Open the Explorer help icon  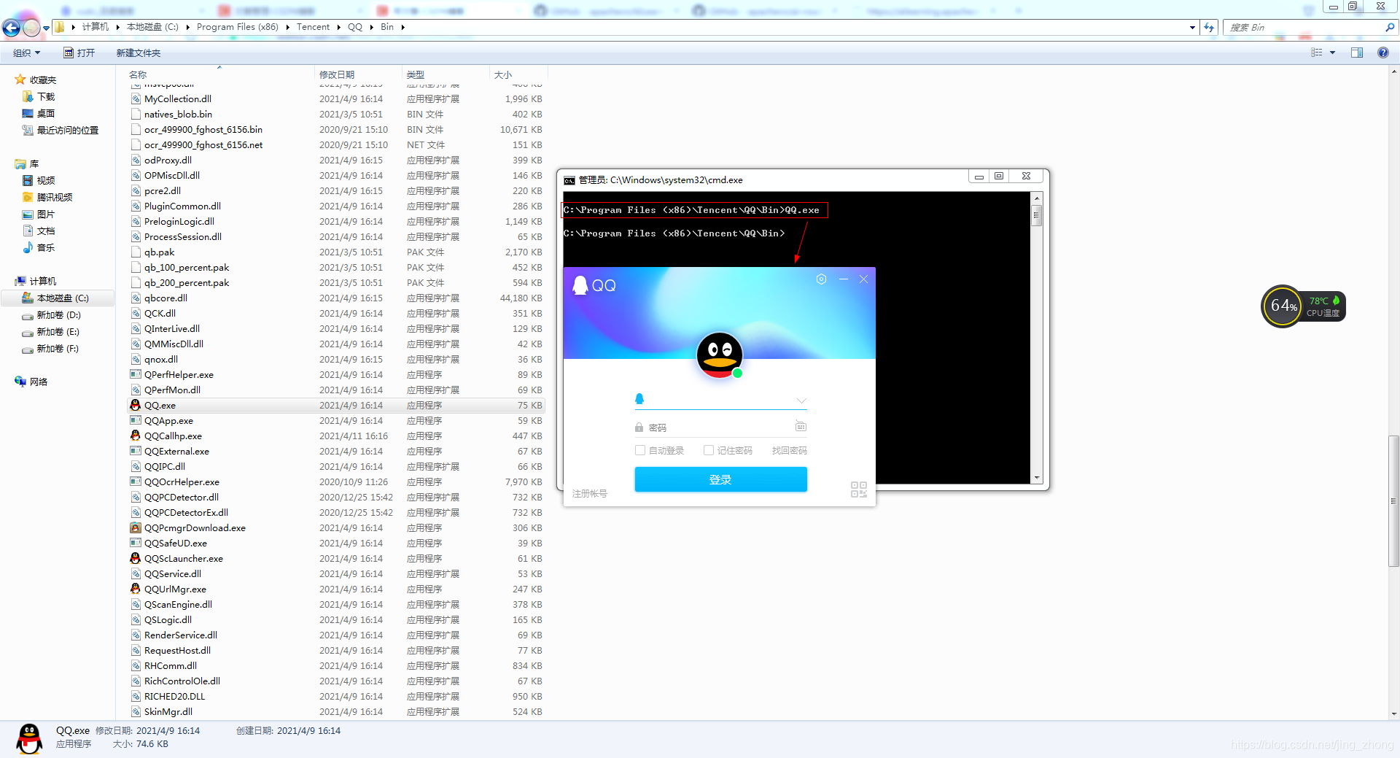1382,53
